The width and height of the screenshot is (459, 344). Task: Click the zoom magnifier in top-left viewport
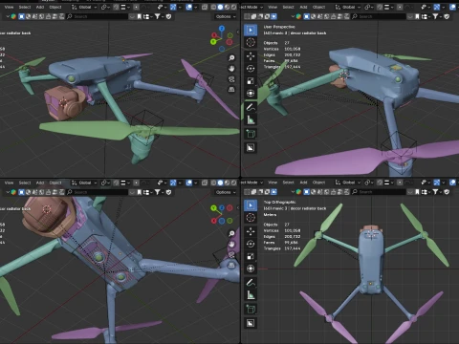[x=231, y=58]
